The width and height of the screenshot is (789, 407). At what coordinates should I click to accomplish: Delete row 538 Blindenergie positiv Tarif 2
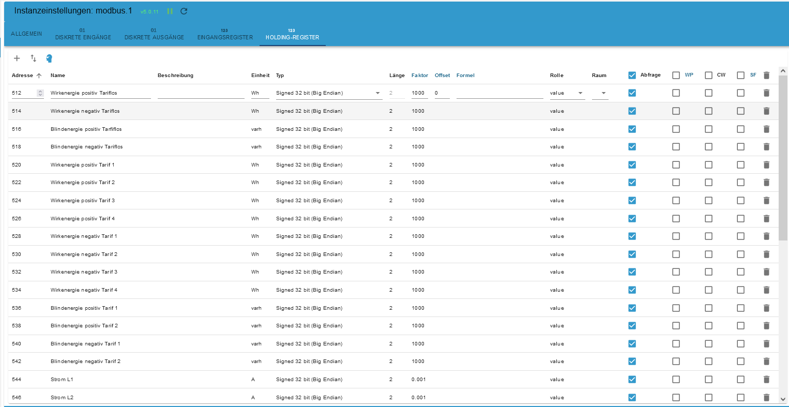[x=766, y=326]
